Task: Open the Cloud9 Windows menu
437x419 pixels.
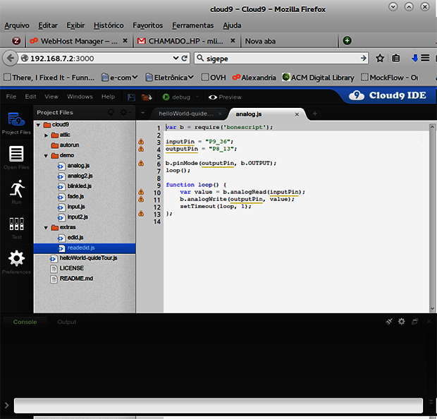Action: click(80, 97)
